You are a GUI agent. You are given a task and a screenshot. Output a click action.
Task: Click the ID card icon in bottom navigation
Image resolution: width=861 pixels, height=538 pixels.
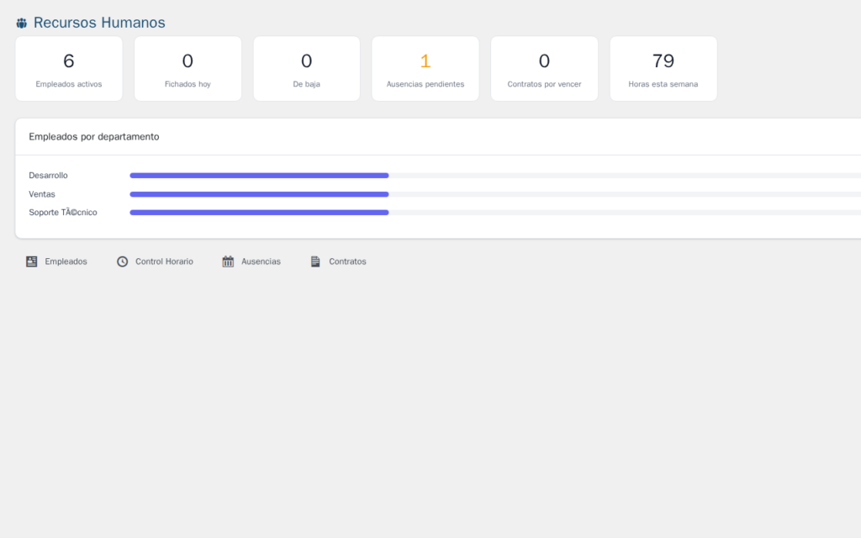[31, 261]
